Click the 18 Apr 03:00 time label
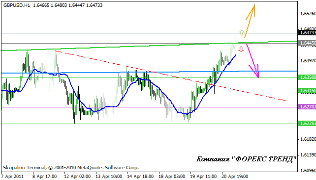This screenshot has width=316, height=180. click(x=172, y=177)
